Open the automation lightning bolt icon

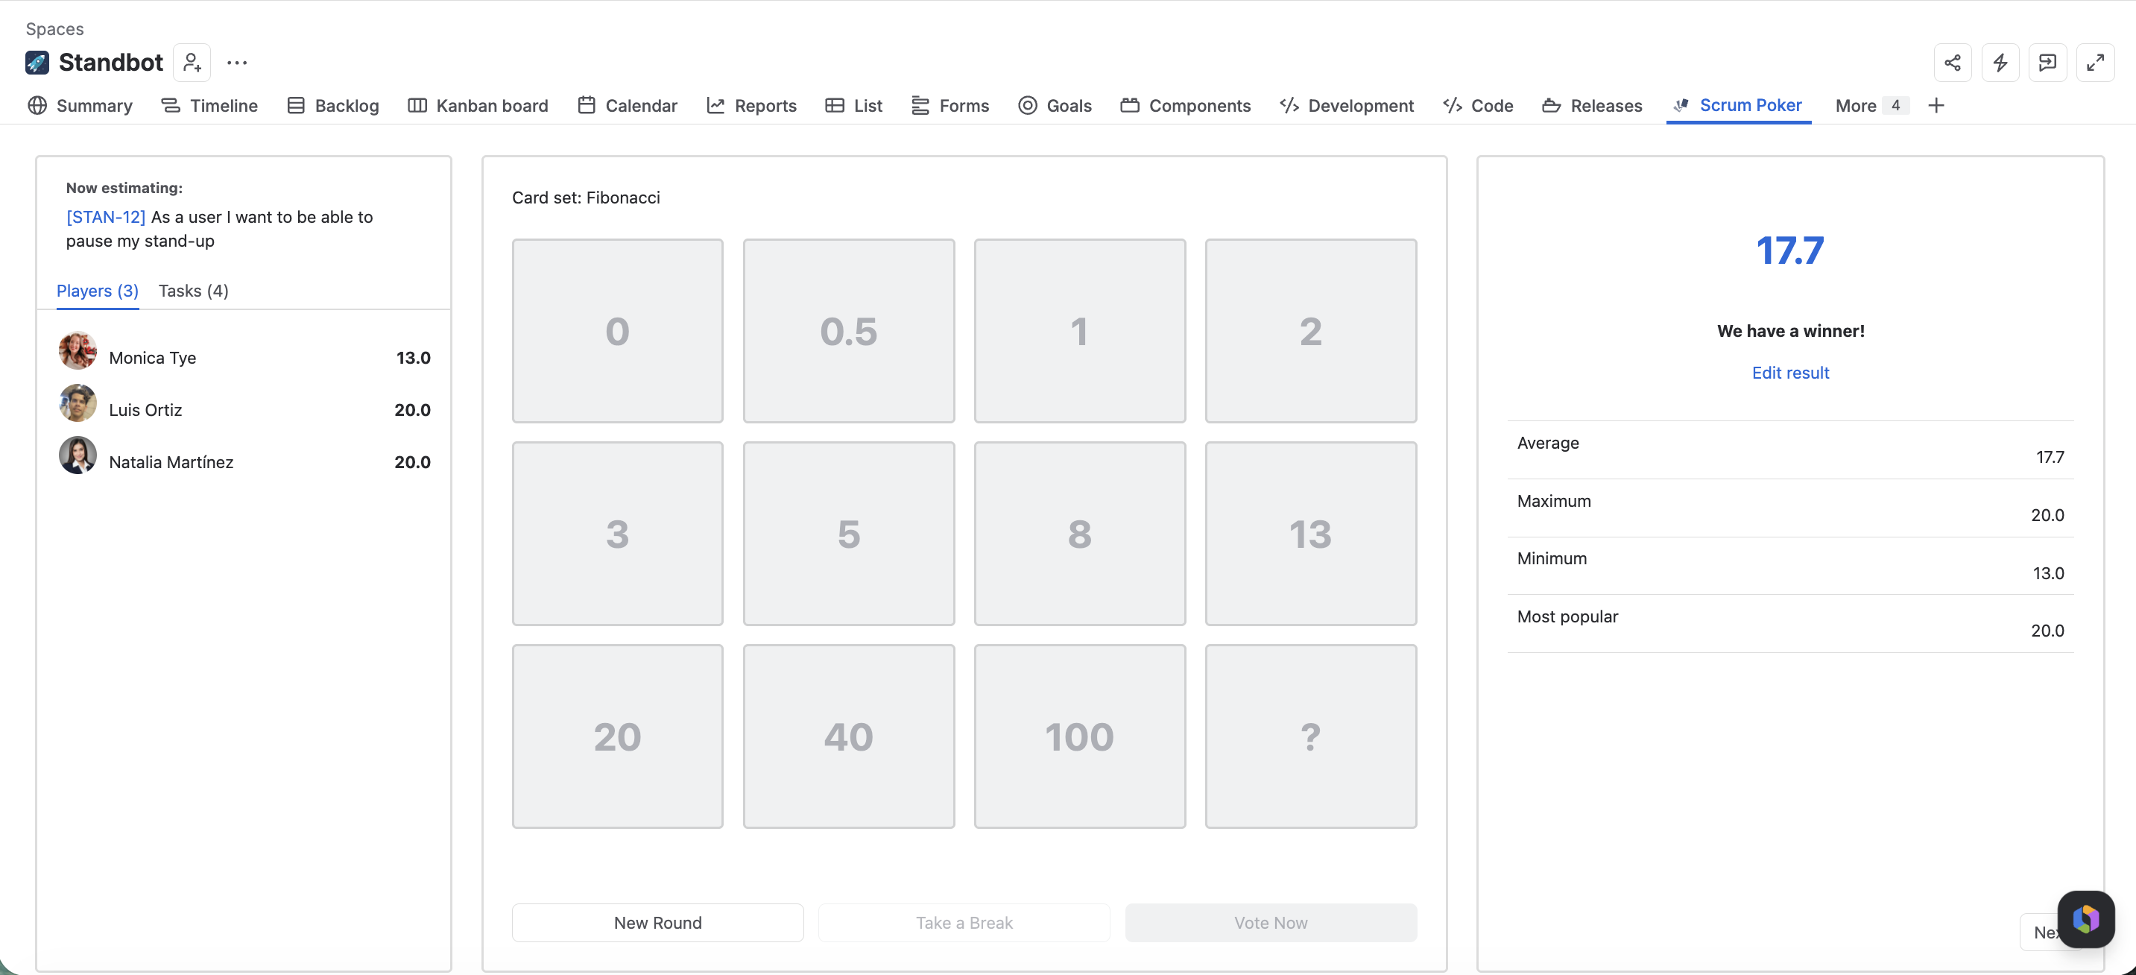pyautogui.click(x=2000, y=62)
